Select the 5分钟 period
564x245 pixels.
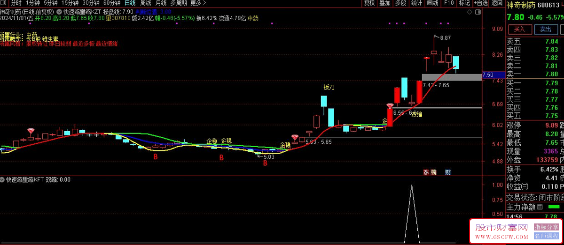point(51,3)
